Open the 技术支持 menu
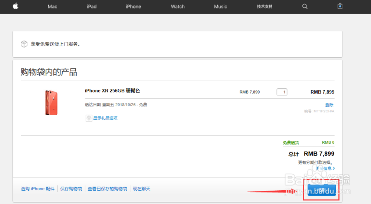 pos(265,7)
